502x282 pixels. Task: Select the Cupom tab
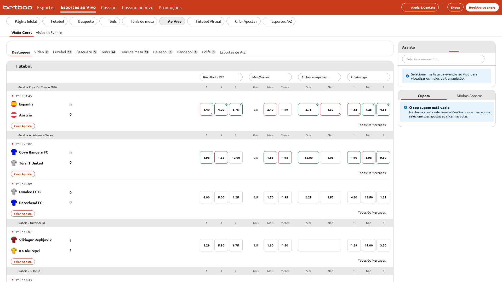(424, 96)
